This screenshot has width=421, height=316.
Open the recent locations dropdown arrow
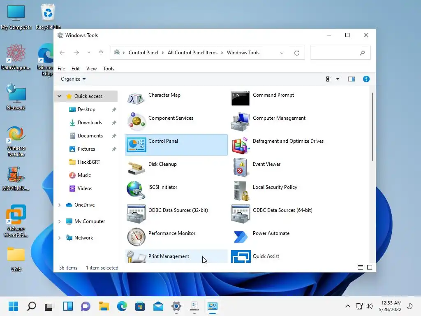89,53
